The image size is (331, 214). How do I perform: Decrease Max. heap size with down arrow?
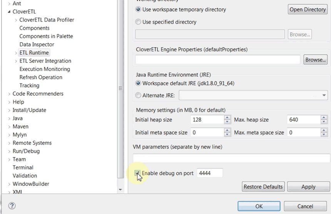pos(324,122)
